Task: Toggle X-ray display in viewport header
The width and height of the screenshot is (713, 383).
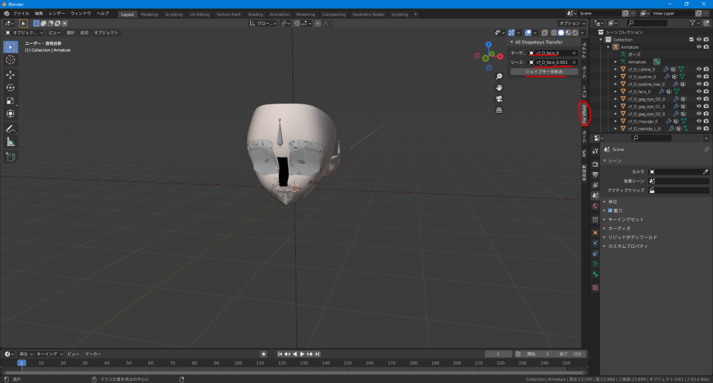Action: [544, 33]
